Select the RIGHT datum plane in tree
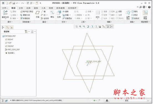Viewport: 153px width, 104px height. point(9,39)
